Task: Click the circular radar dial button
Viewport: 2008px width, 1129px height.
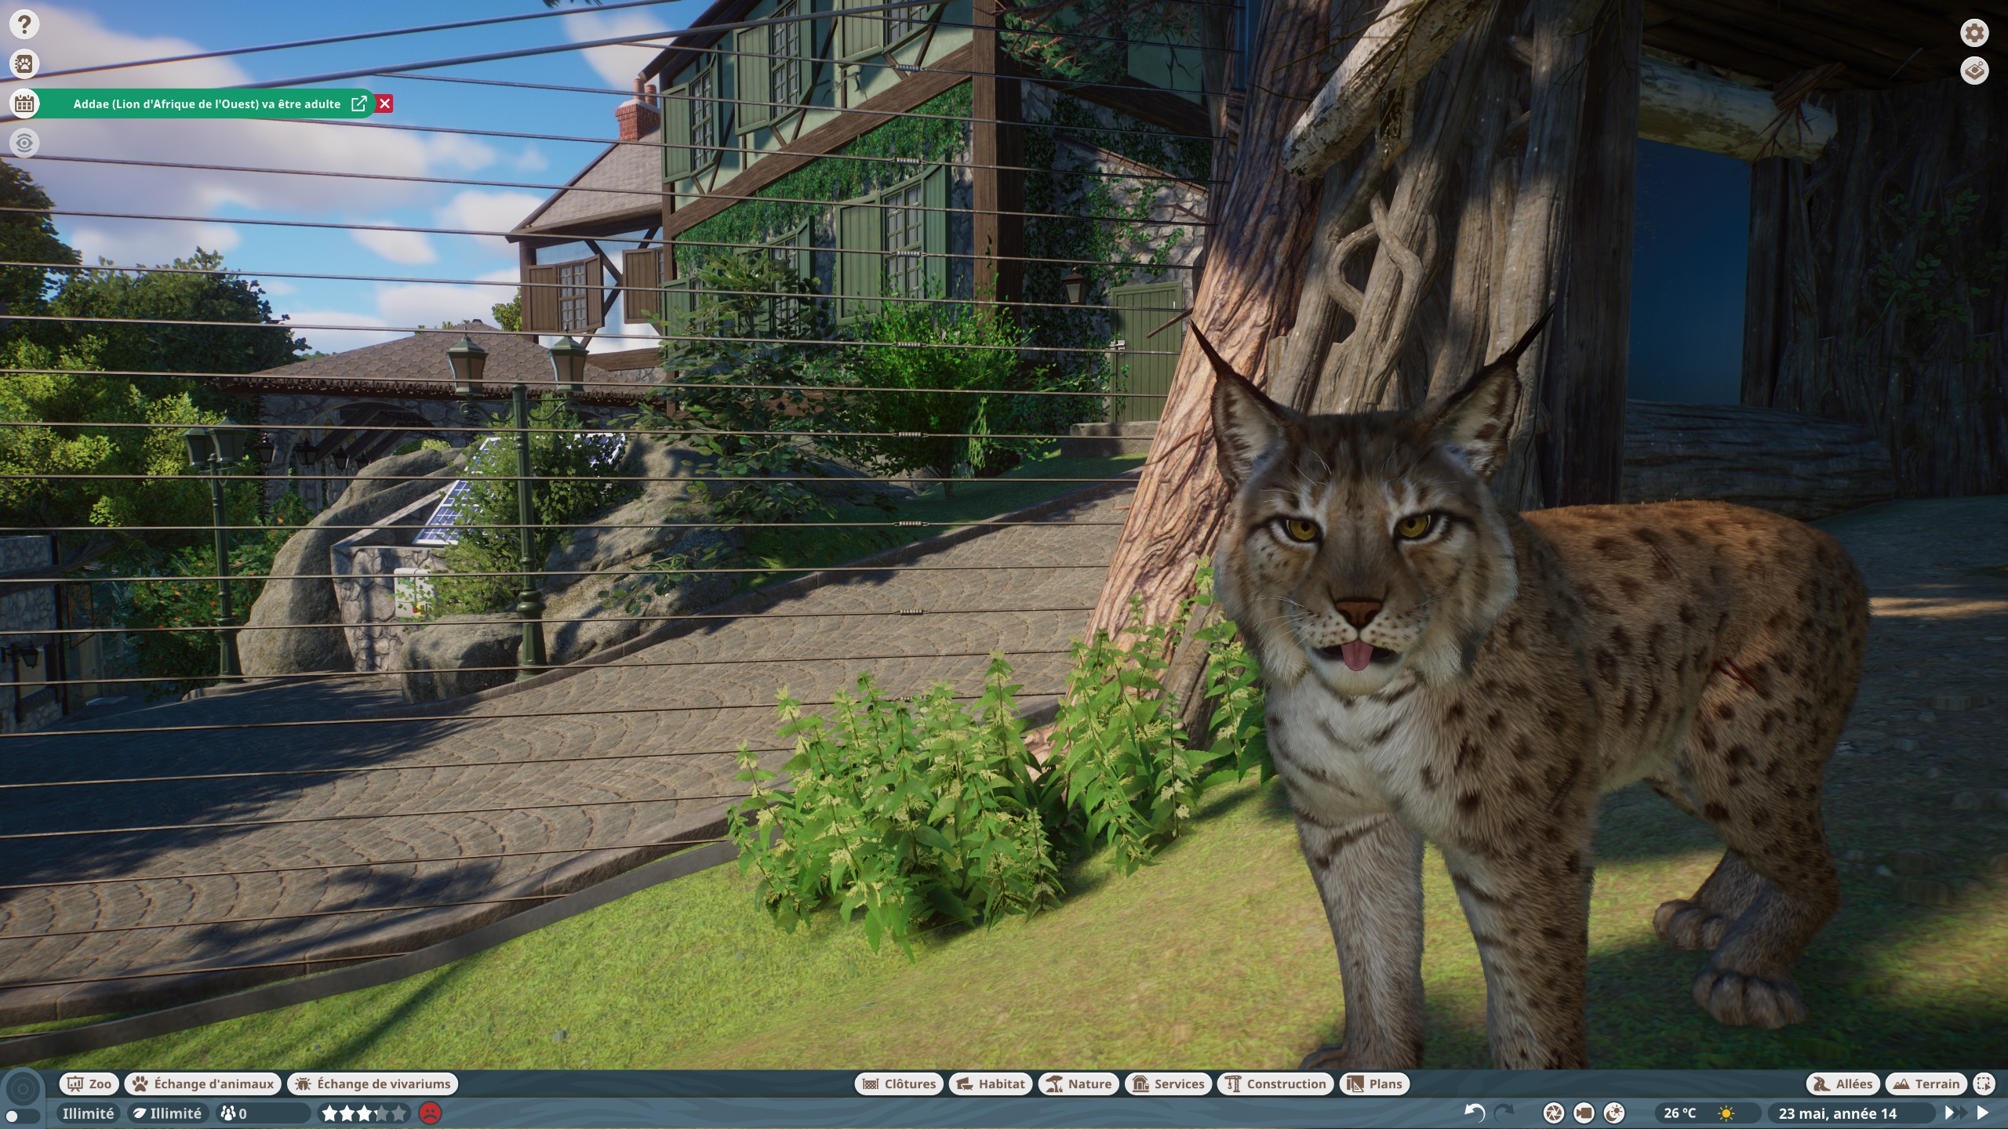Action: [x=23, y=1088]
